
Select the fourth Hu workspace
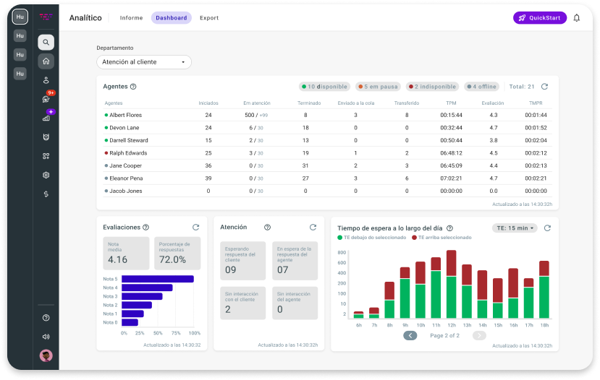(20, 73)
